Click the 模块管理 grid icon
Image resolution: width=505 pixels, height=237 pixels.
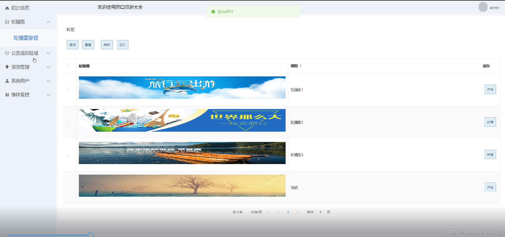click(x=7, y=95)
